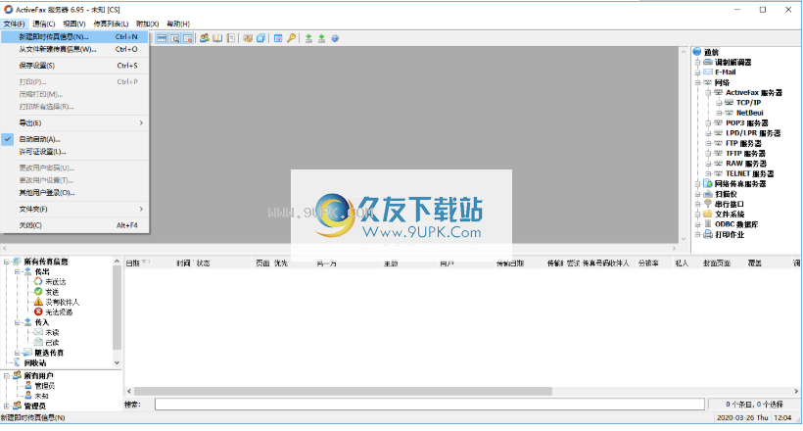This screenshot has width=803, height=431.
Task: Select 串行接口 in the communication tree
Action: pos(730,204)
